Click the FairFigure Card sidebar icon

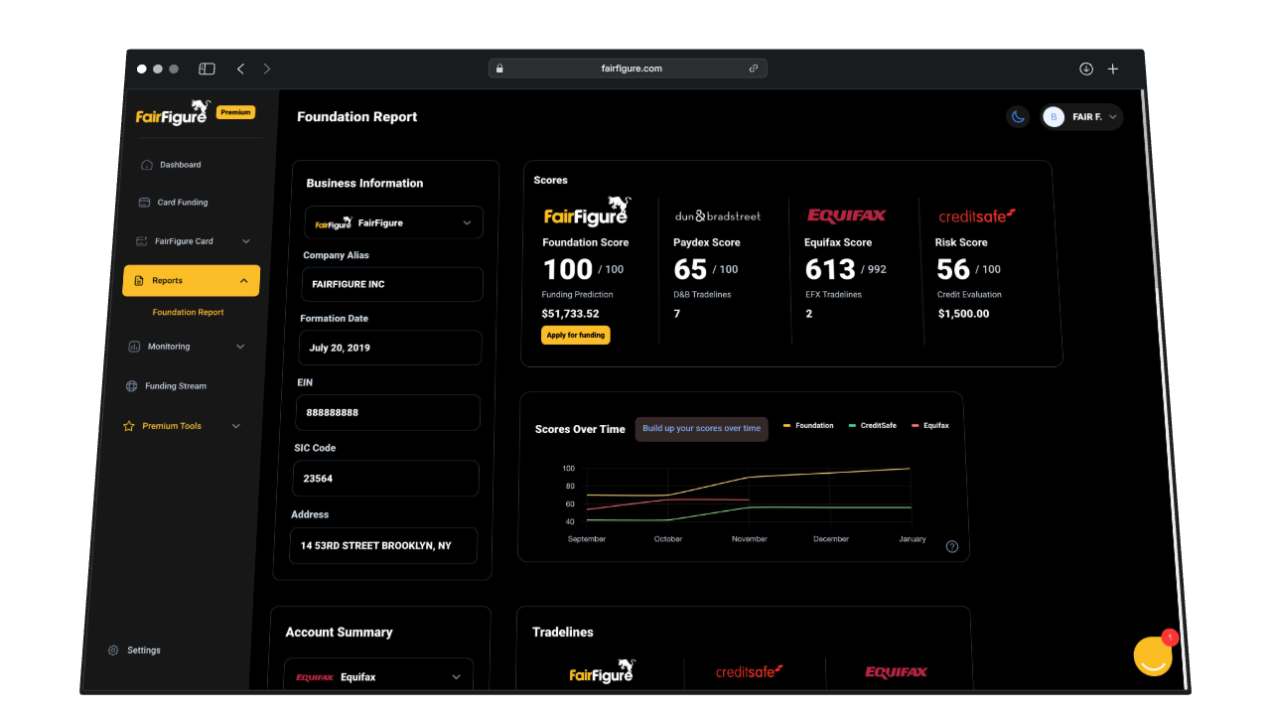coord(142,241)
